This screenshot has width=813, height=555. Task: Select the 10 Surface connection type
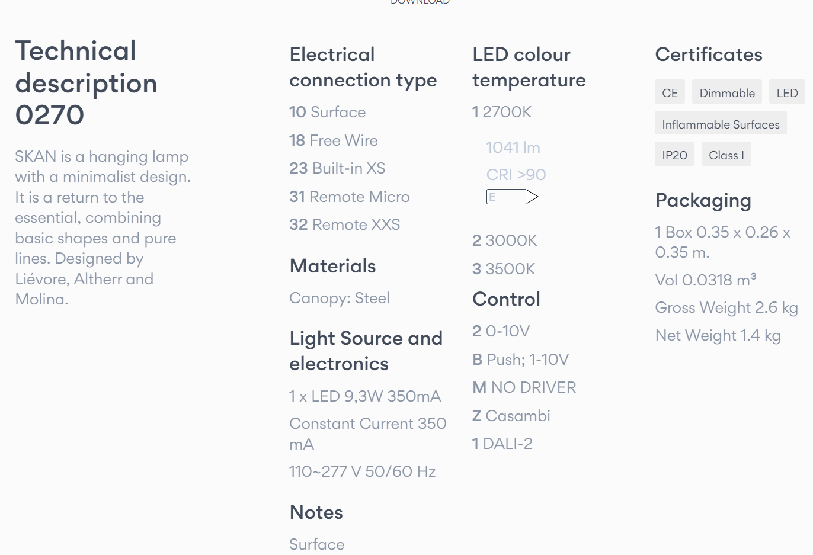coord(327,112)
